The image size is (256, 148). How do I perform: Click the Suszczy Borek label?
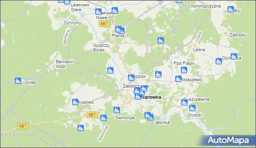(x=101, y=48)
